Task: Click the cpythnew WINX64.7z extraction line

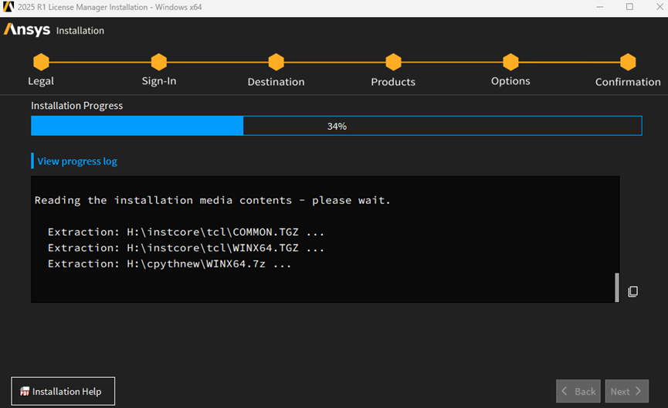Action: 169,264
